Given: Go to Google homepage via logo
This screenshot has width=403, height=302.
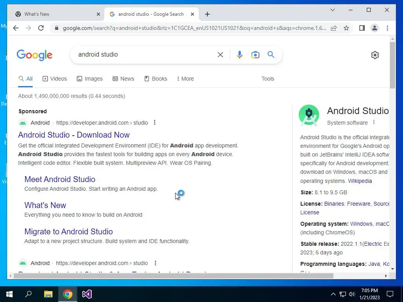Looking at the screenshot, I should click(35, 55).
